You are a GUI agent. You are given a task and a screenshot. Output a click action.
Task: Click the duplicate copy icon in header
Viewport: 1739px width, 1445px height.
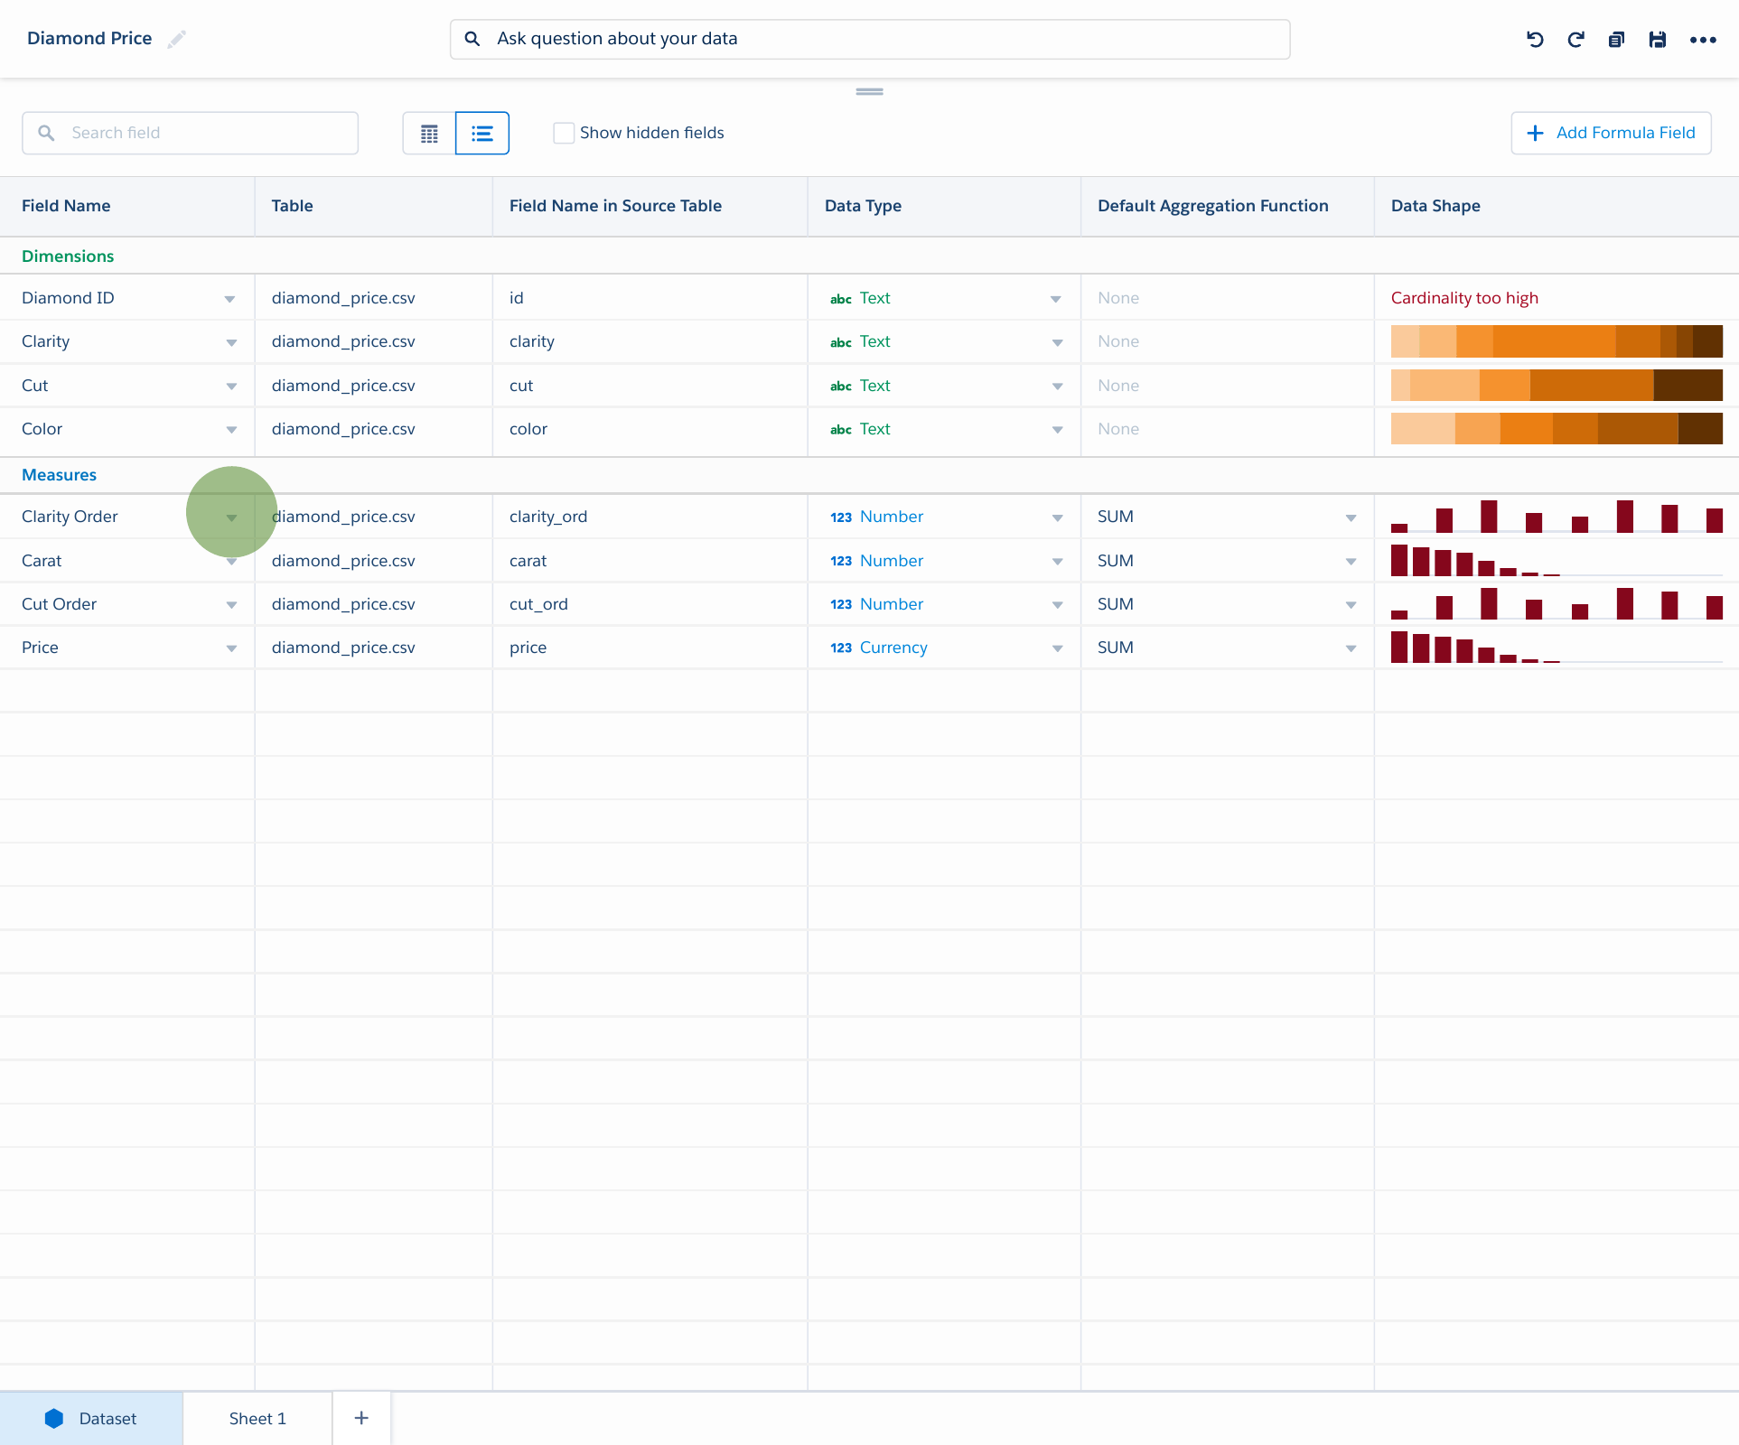pyautogui.click(x=1616, y=39)
